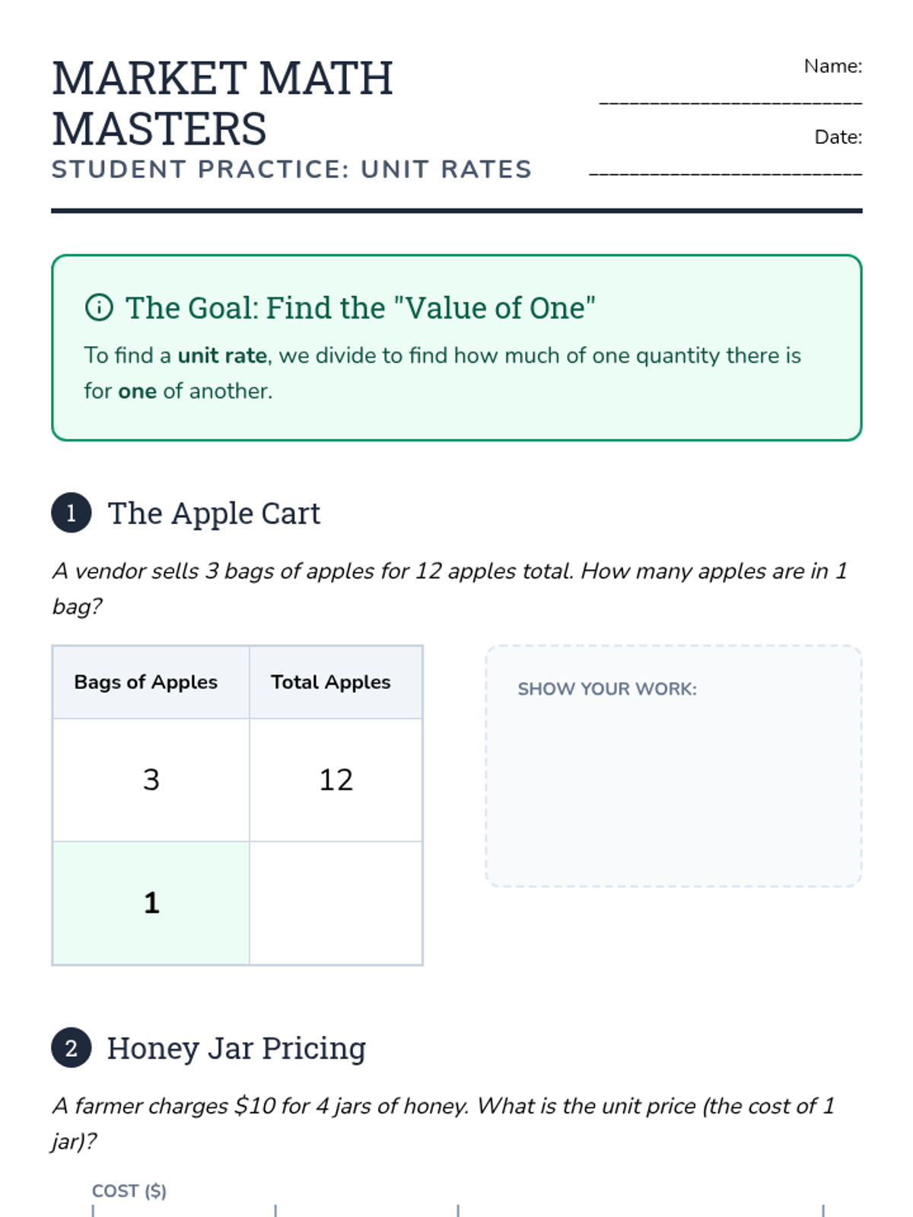
Task: Click the number 2 badge for Honey Jar
Action: [72, 1048]
